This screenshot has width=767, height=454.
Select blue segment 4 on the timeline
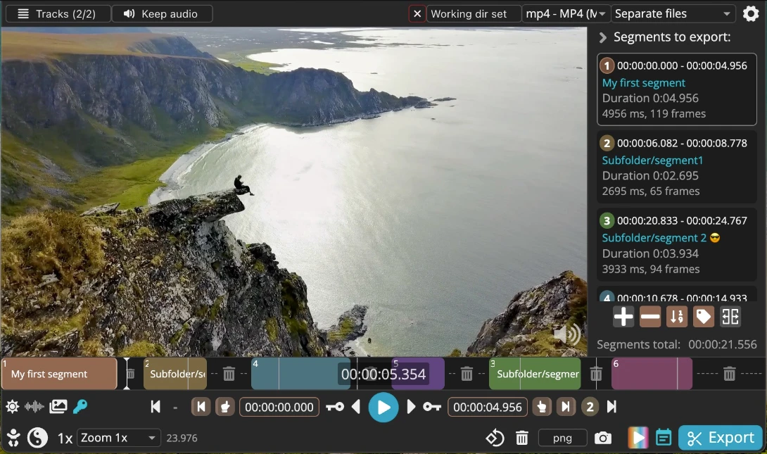[x=300, y=374]
